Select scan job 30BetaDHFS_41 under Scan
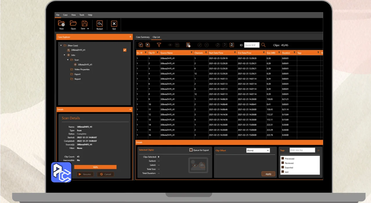Screen dimensions: 371x203 (x=85, y=65)
